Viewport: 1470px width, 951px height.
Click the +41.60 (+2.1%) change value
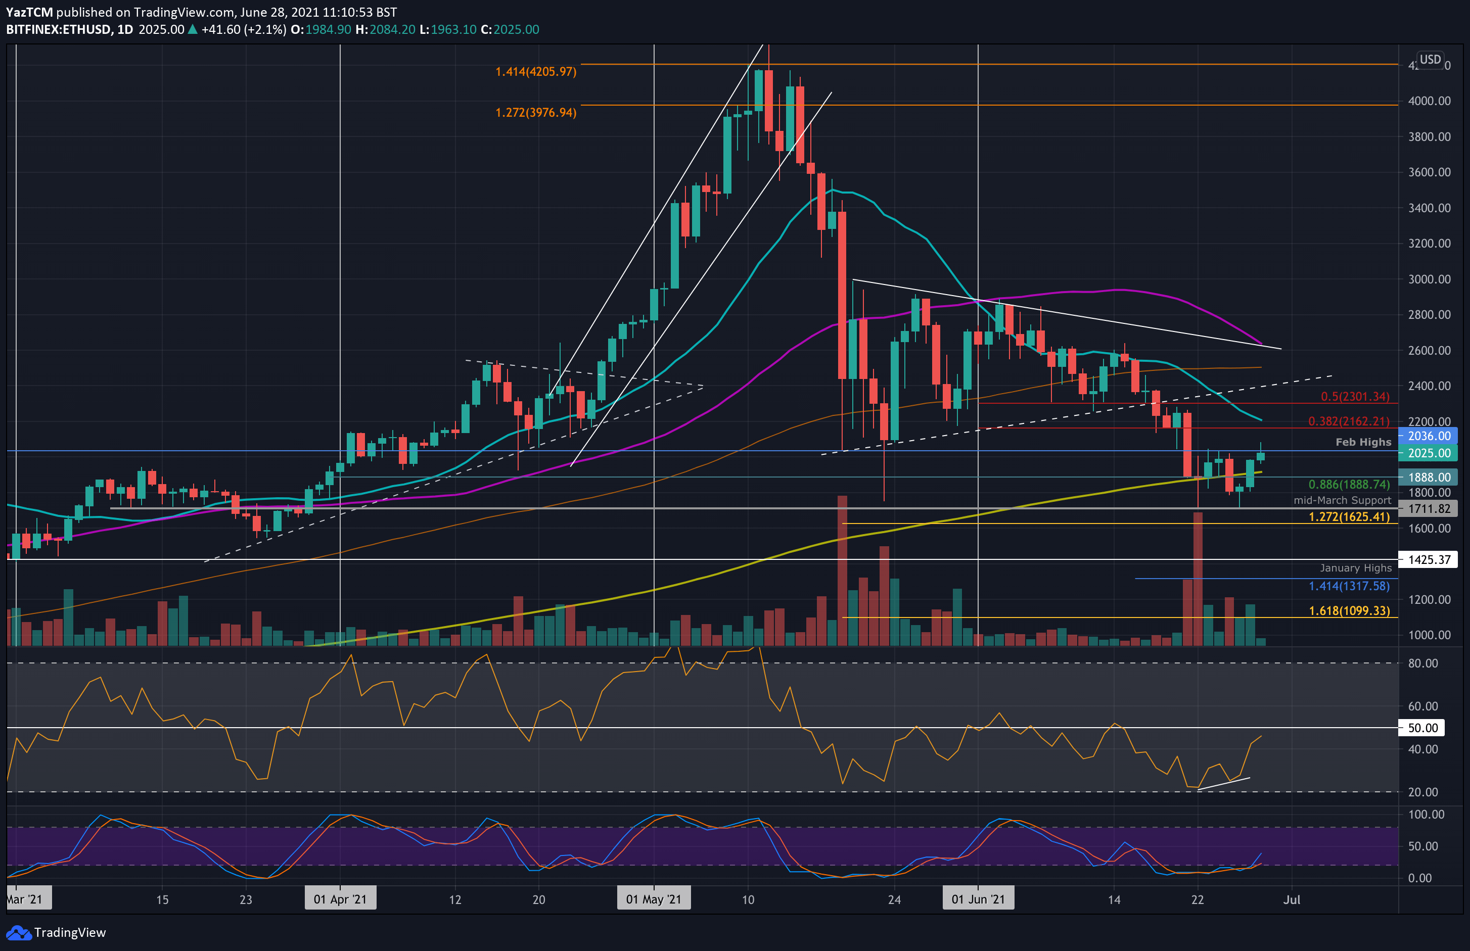(x=243, y=30)
